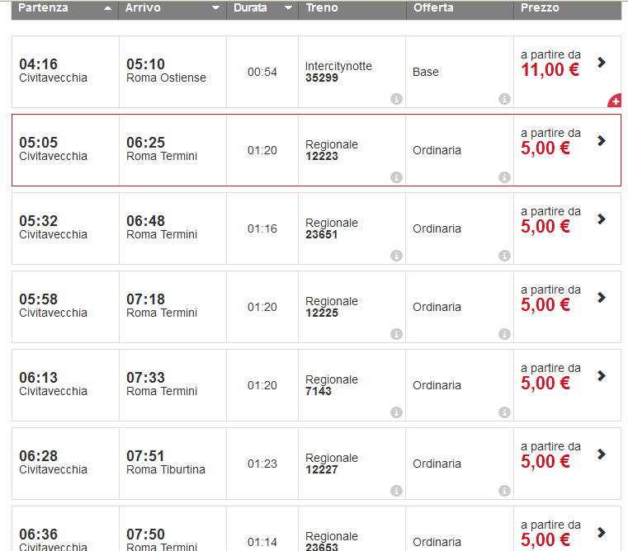This screenshot has height=551, width=628.
Task: Expand the 11,00 € Intercitynotte fare arrow
Action: pyautogui.click(x=602, y=62)
